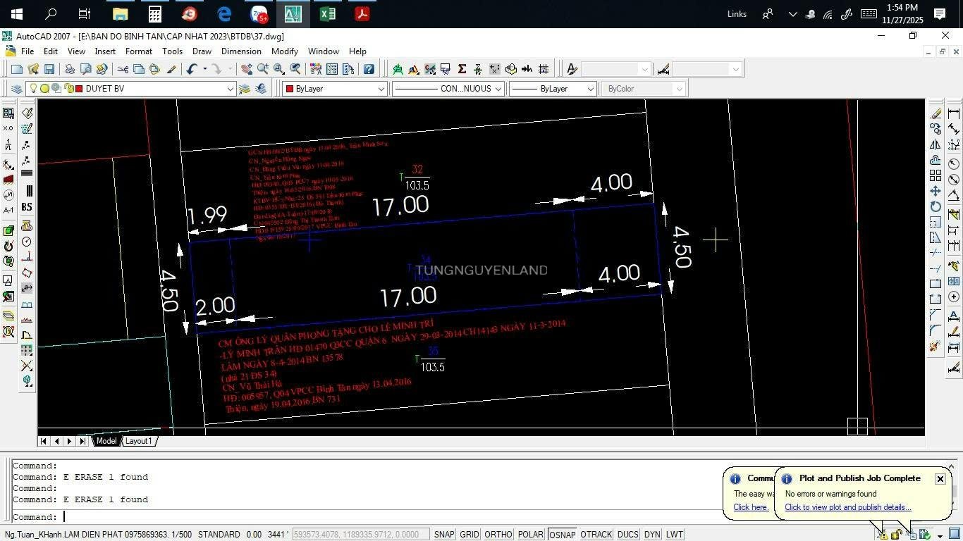Click the Undo arrow icon

point(191,69)
